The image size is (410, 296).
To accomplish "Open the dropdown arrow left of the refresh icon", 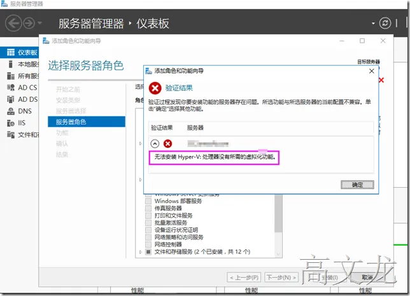I will tap(373, 24).
